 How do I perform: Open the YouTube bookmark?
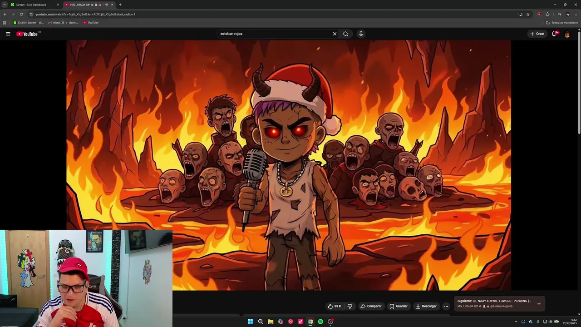tap(91, 23)
